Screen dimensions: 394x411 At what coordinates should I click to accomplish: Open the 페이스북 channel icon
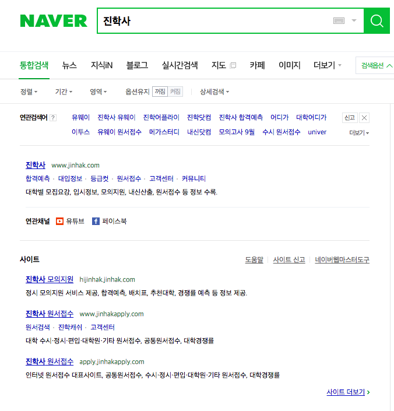point(96,221)
